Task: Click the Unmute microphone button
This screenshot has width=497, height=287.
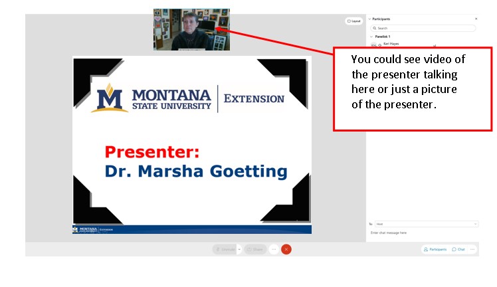Action: [225, 249]
